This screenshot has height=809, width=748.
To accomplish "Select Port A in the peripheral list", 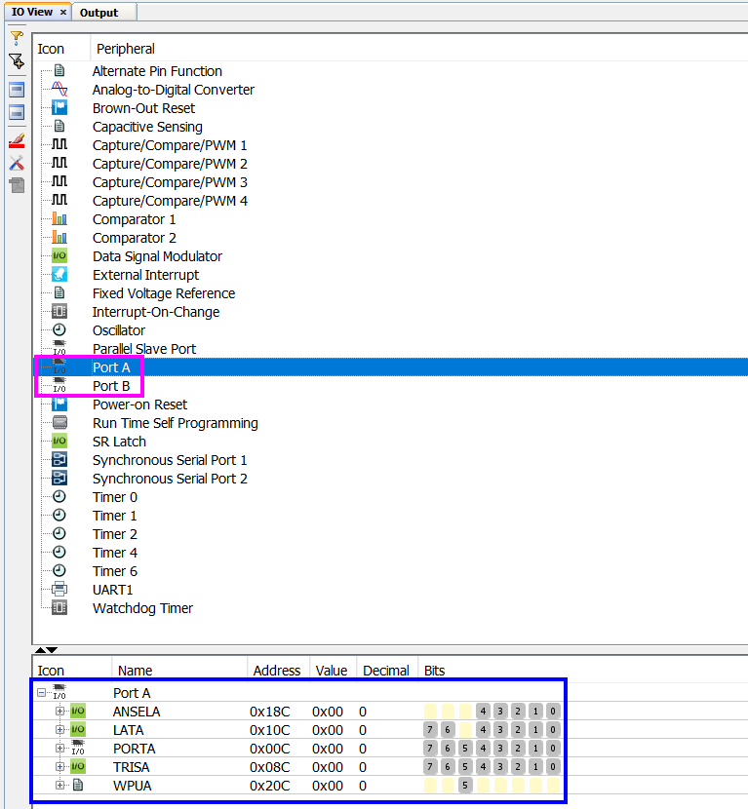I will pyautogui.click(x=111, y=367).
